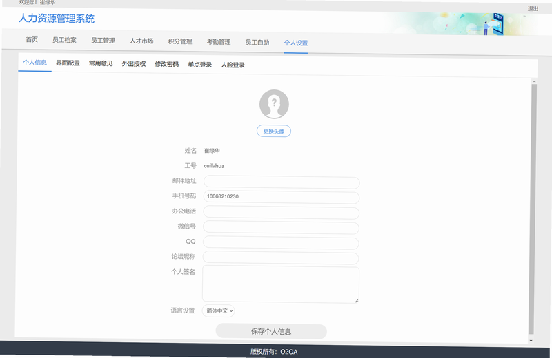Image resolution: width=552 pixels, height=358 pixels.
Task: Switch to the 常用意见 tab
Action: (101, 63)
